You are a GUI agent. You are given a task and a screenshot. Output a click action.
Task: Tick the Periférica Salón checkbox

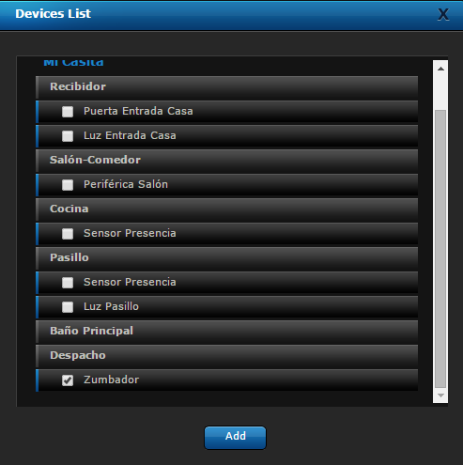(x=68, y=185)
